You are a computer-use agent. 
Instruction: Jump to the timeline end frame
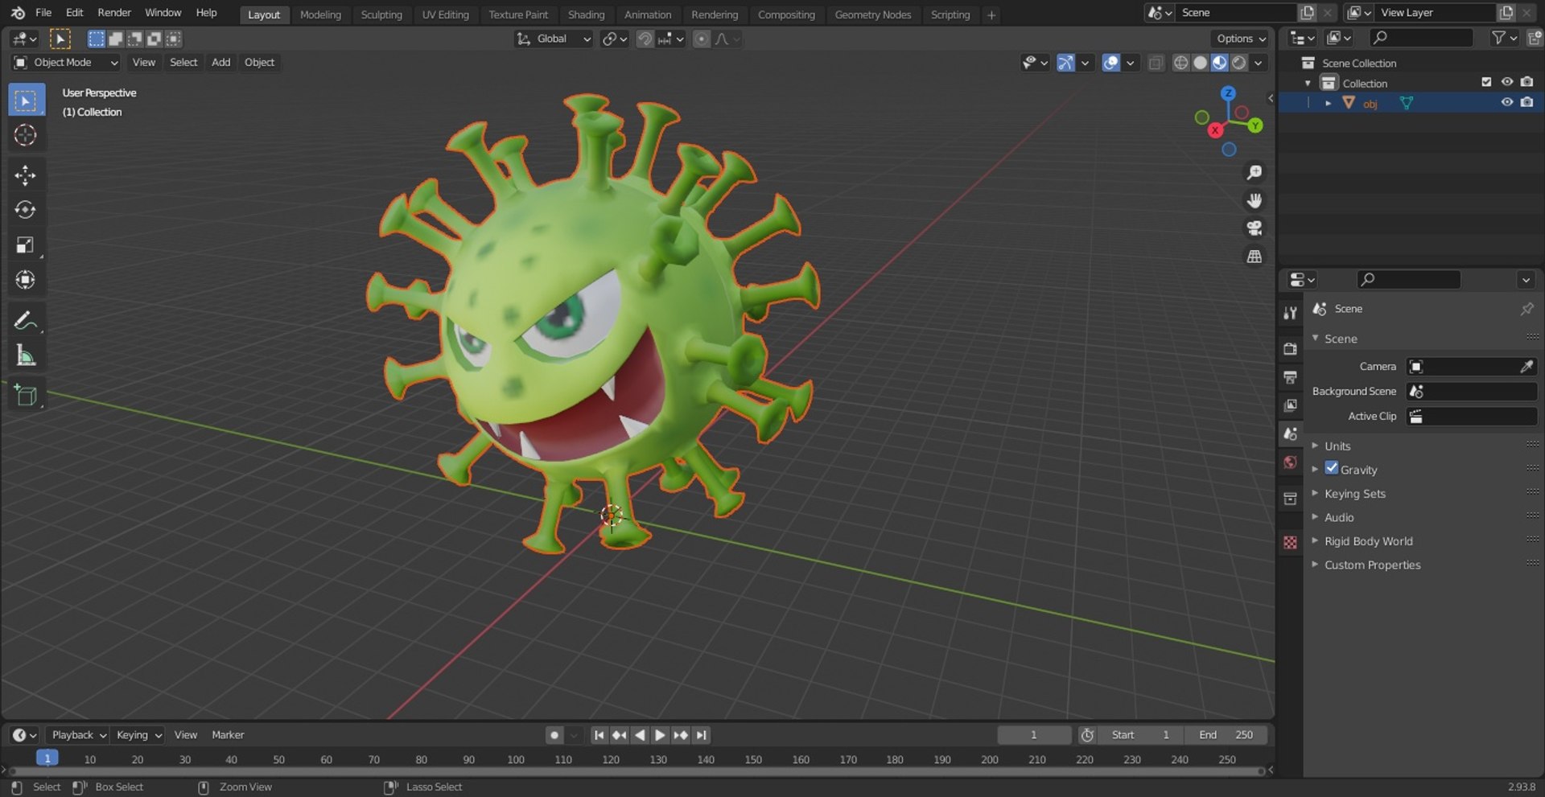(701, 735)
